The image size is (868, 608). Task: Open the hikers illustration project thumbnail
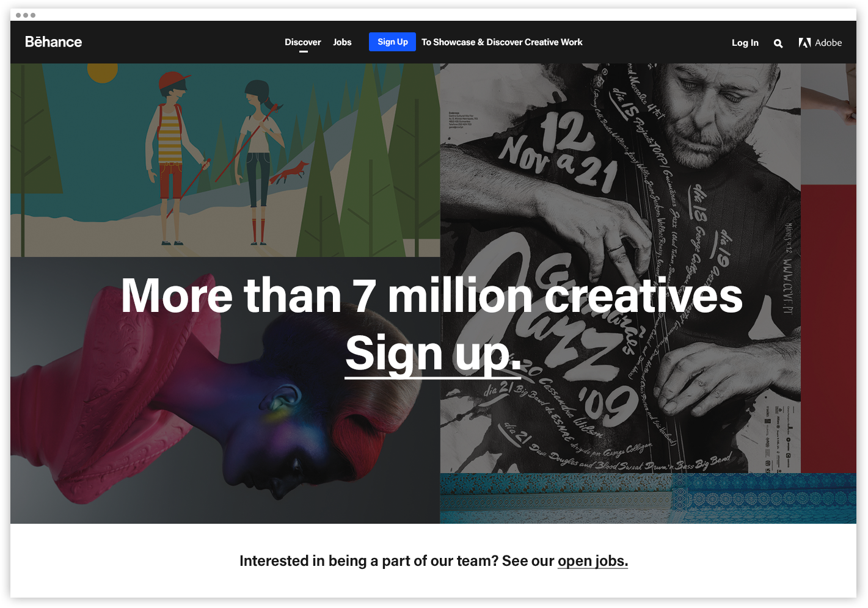point(225,160)
